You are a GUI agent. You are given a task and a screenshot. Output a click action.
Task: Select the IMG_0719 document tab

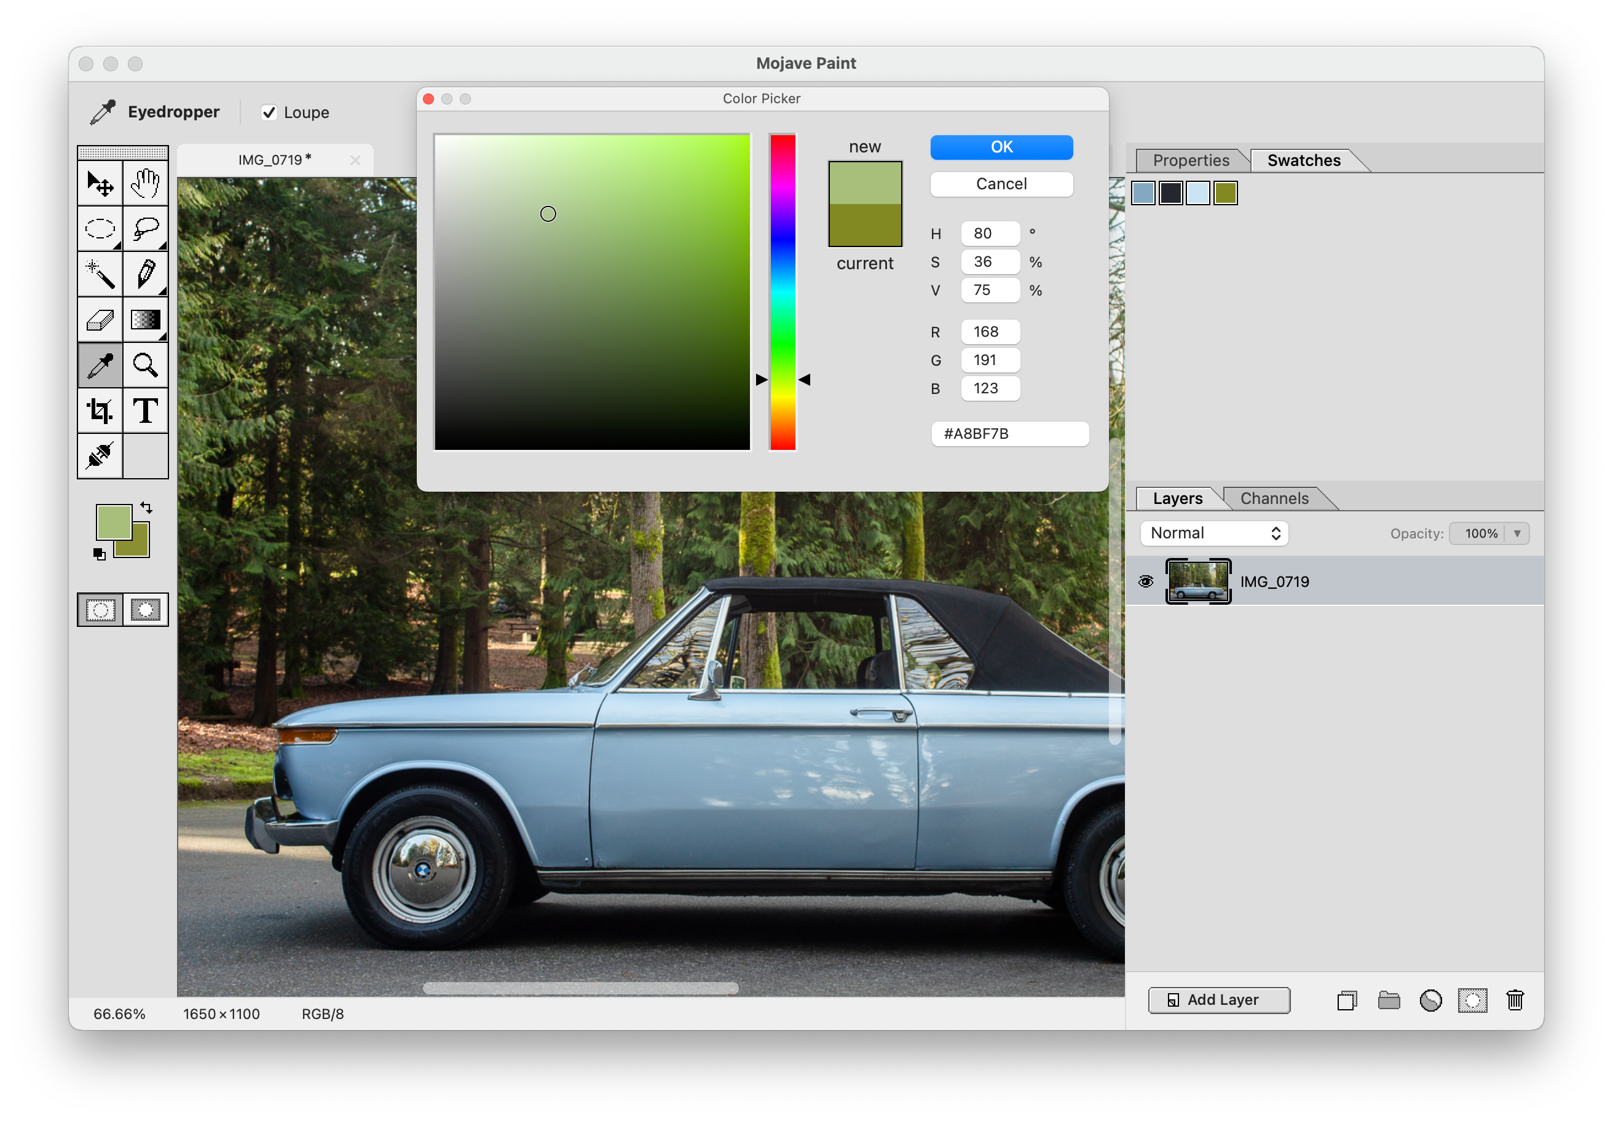275,160
